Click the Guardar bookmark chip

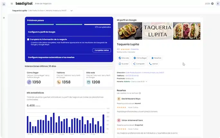[x=124, y=64]
